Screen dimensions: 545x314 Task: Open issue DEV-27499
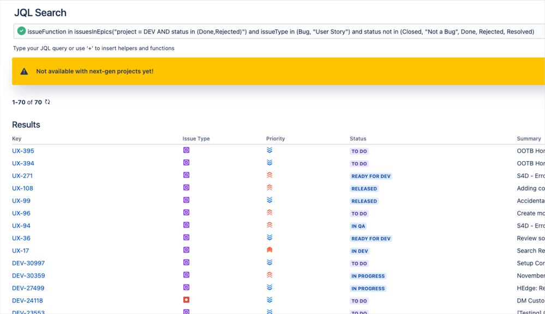[28, 288]
